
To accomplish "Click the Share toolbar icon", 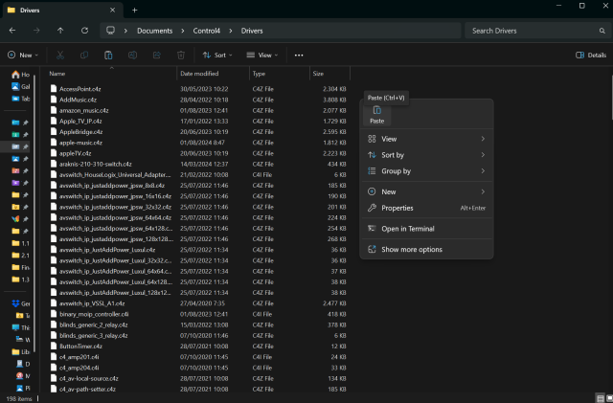I will coord(157,56).
